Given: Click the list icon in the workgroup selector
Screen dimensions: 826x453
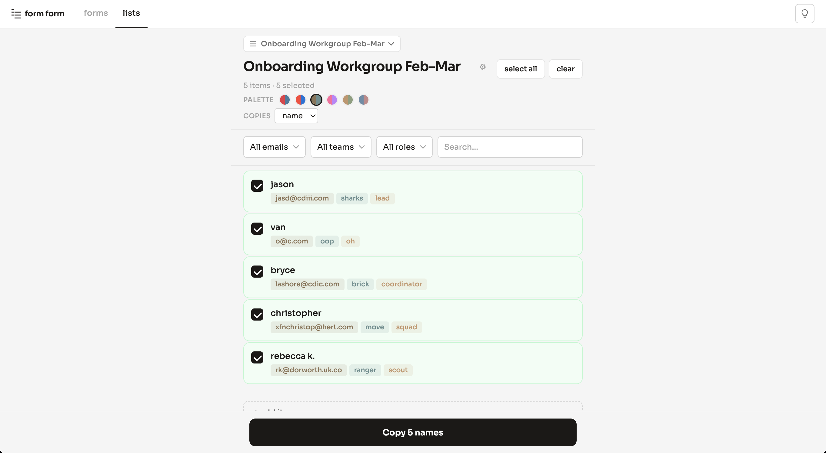Looking at the screenshot, I should [253, 44].
